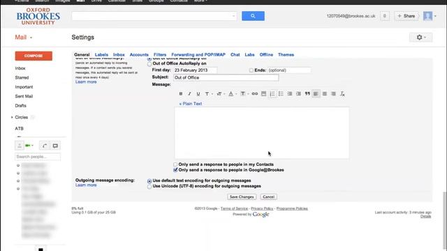Start a numbered list in the message
Screen dimensions: 447x251
click(272, 93)
